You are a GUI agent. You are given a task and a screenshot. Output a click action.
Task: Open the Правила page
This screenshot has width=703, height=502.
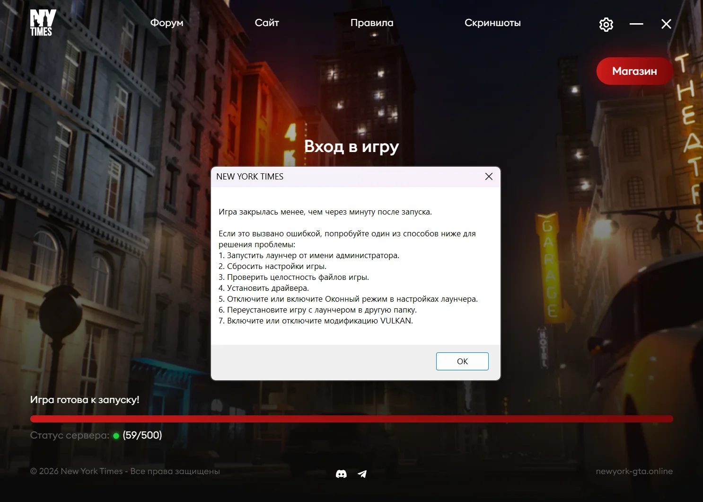point(372,23)
